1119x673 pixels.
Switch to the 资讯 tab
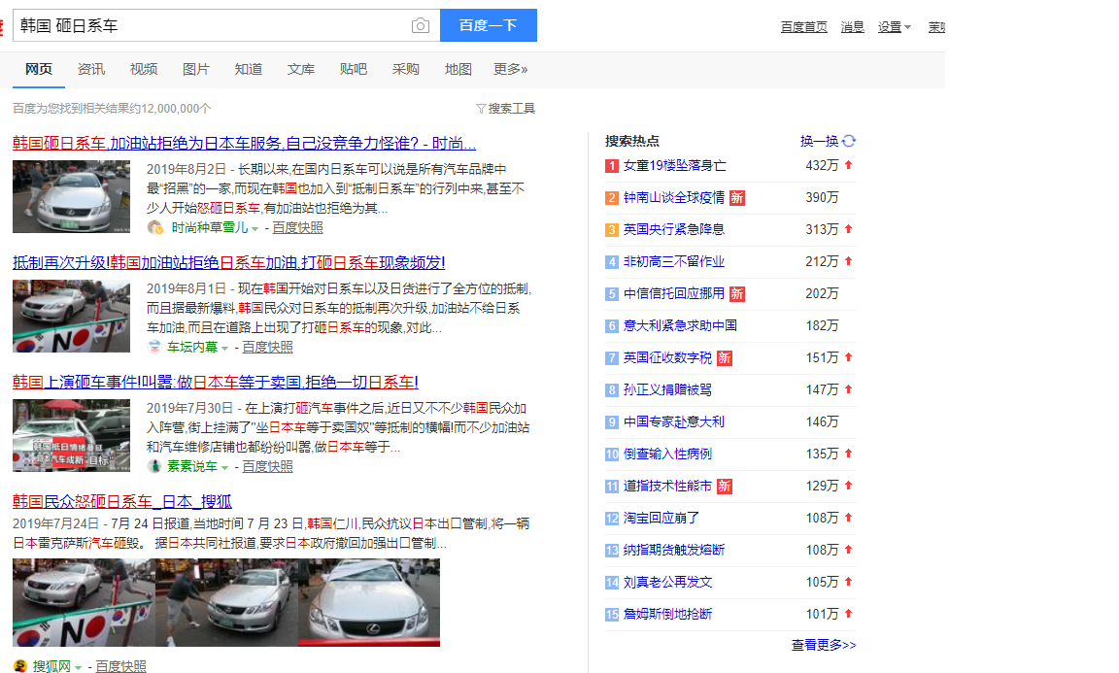point(90,69)
